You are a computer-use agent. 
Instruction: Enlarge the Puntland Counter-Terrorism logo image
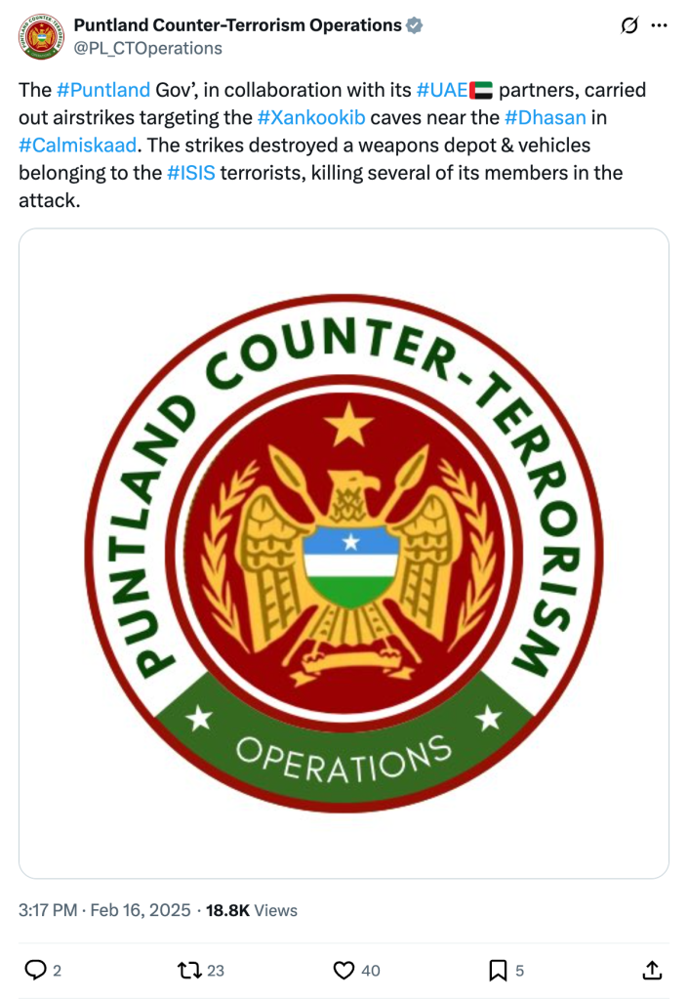(x=344, y=554)
